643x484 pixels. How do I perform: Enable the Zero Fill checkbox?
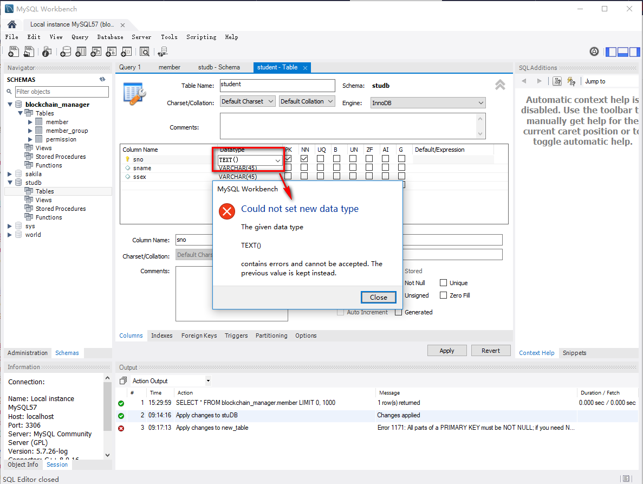pos(443,295)
